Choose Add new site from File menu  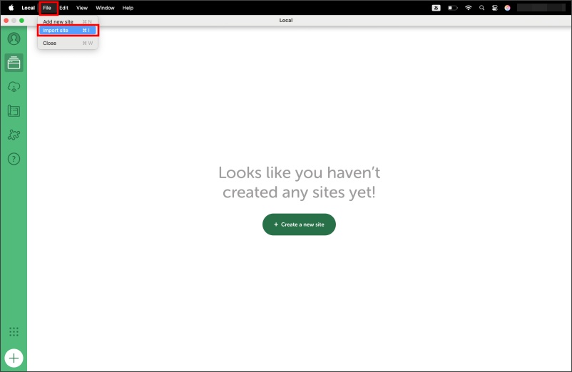pos(68,21)
